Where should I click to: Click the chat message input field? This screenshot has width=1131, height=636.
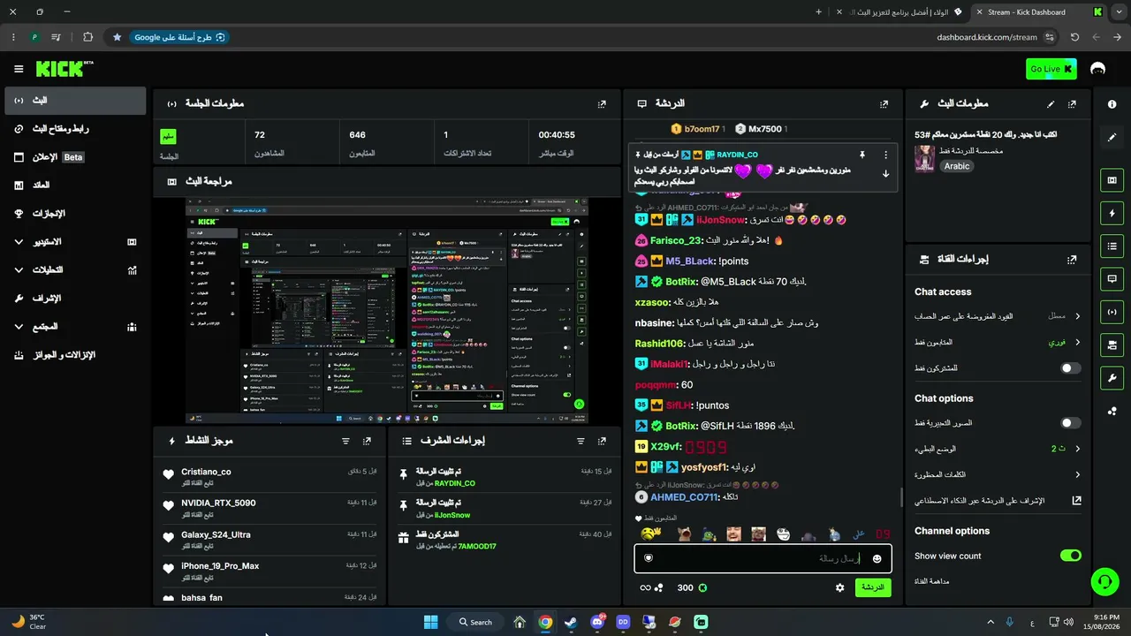click(763, 558)
